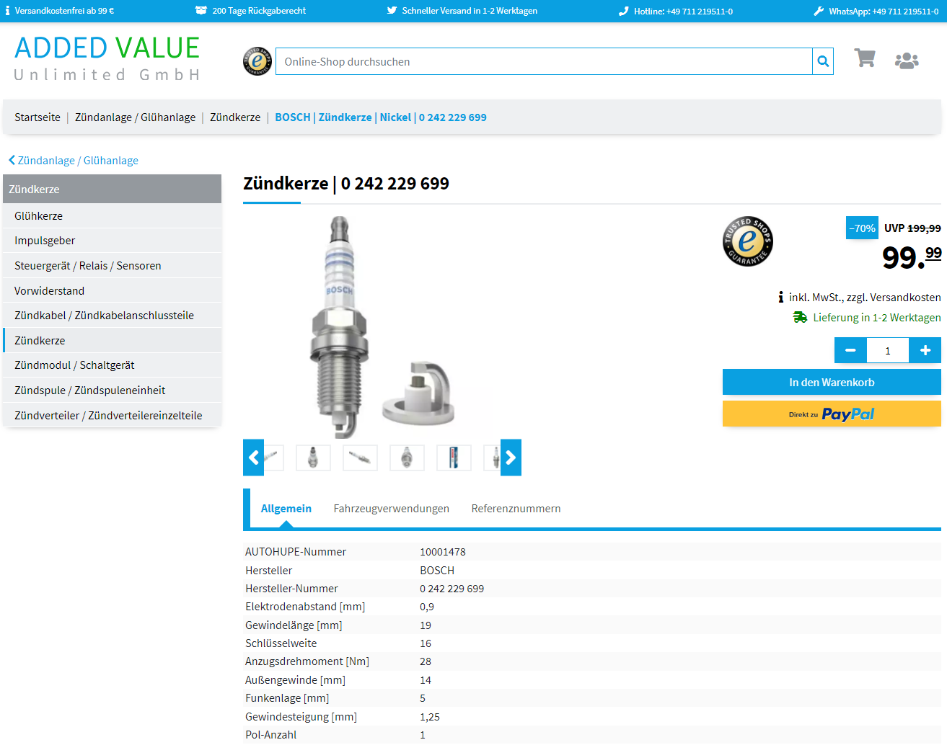This screenshot has height=745, width=947.
Task: Select fifth thumbnail showing packaging
Action: pyautogui.click(x=454, y=458)
